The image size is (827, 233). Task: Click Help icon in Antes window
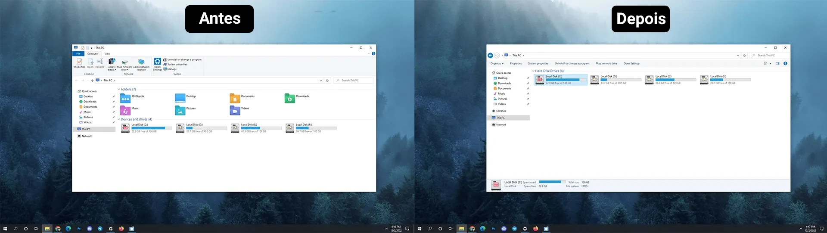tap(373, 54)
